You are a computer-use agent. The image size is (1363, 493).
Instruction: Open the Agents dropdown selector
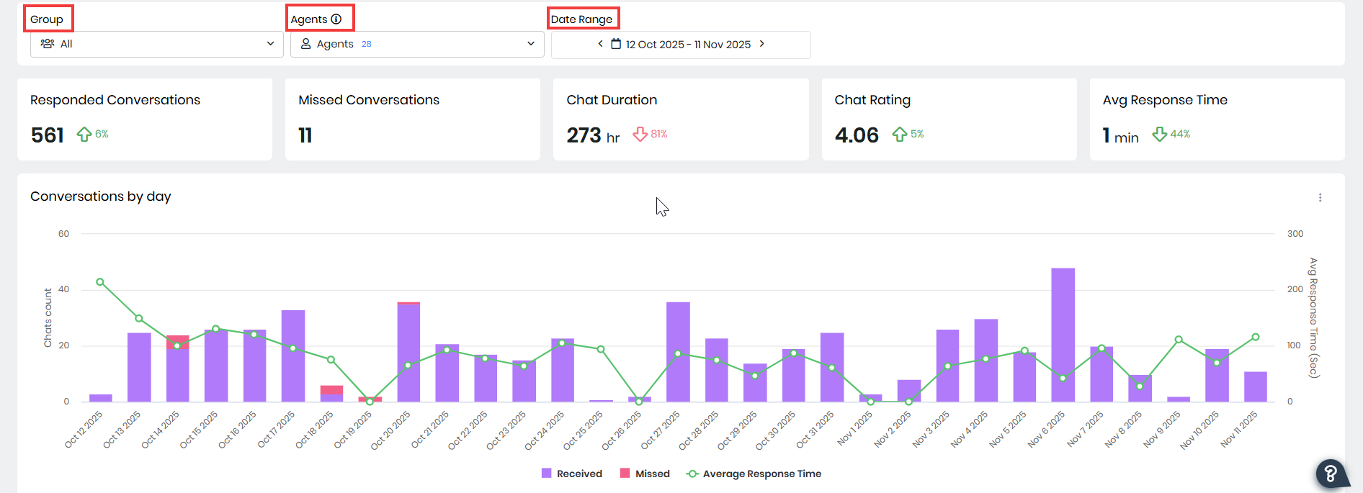point(417,44)
